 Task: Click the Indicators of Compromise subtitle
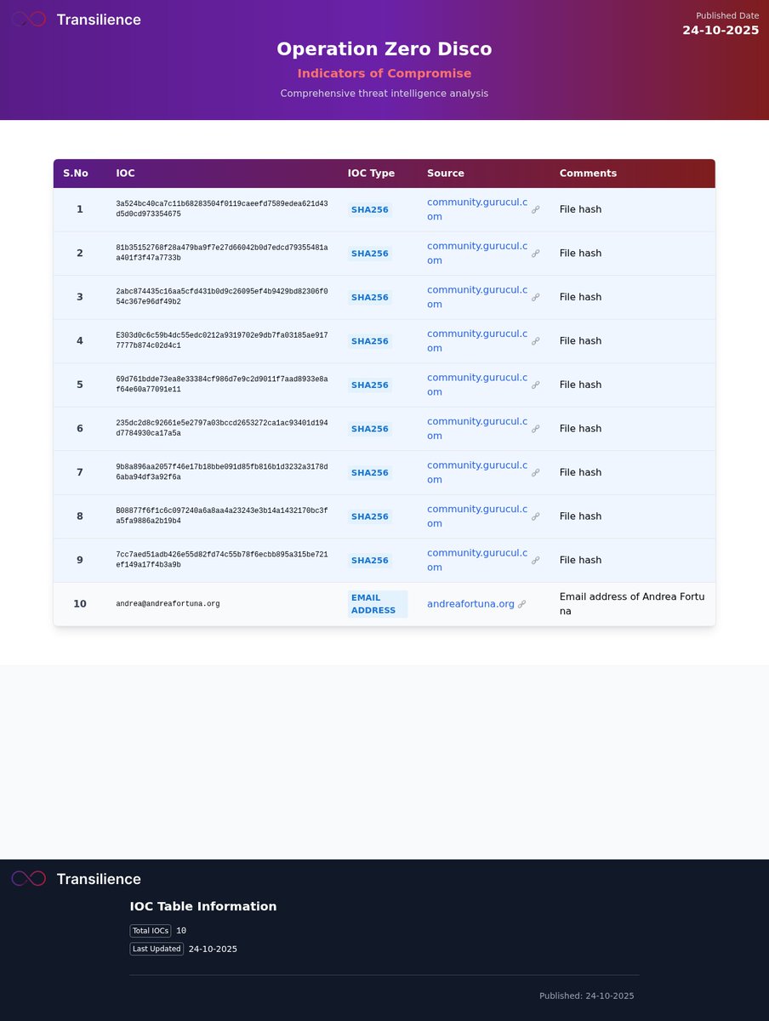(384, 74)
